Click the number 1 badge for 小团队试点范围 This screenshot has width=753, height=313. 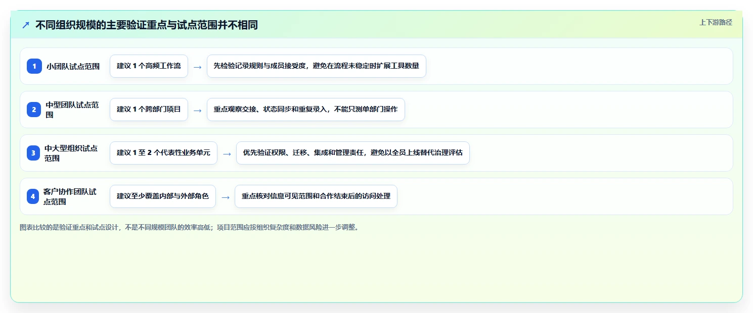[34, 66]
